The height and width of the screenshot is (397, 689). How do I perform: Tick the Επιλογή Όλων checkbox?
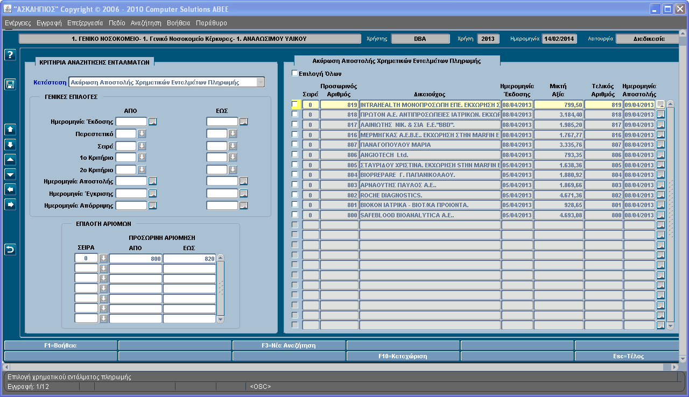294,73
